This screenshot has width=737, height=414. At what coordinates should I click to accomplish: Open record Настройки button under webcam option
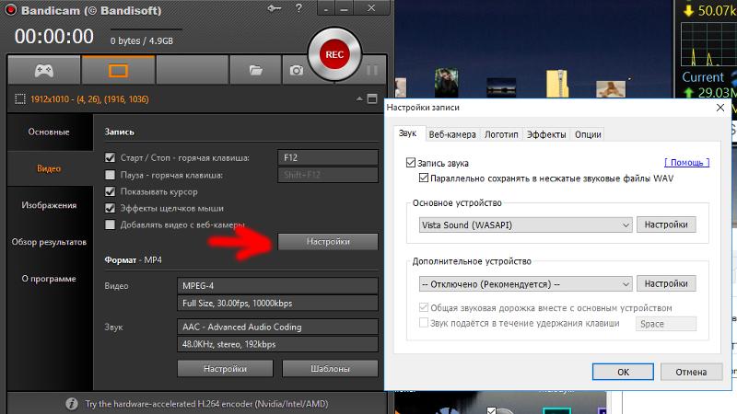328,242
